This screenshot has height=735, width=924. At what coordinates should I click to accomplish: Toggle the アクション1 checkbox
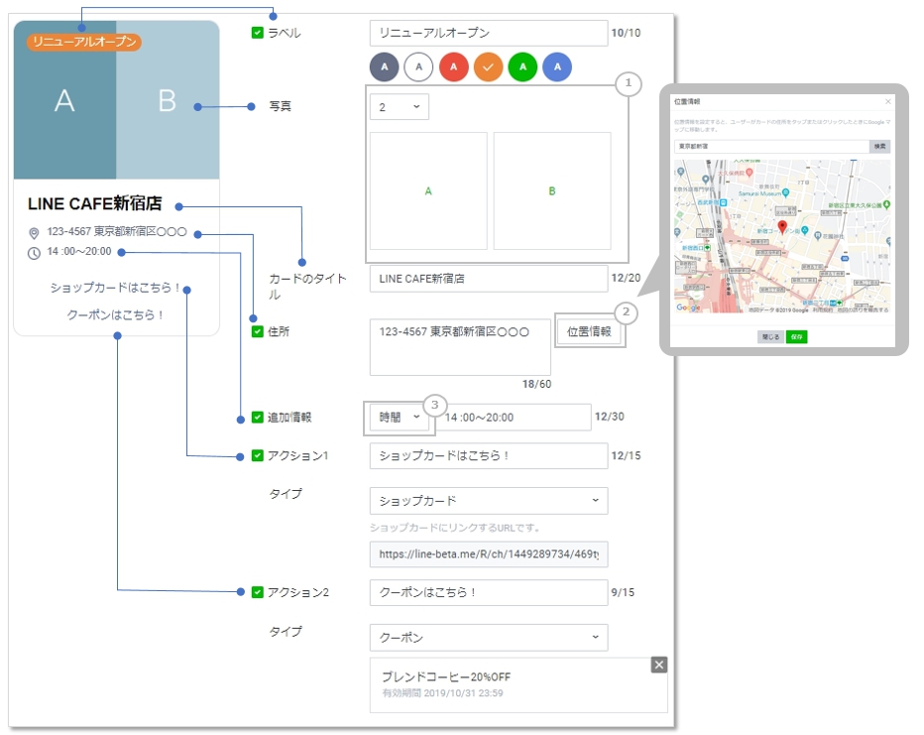(258, 455)
